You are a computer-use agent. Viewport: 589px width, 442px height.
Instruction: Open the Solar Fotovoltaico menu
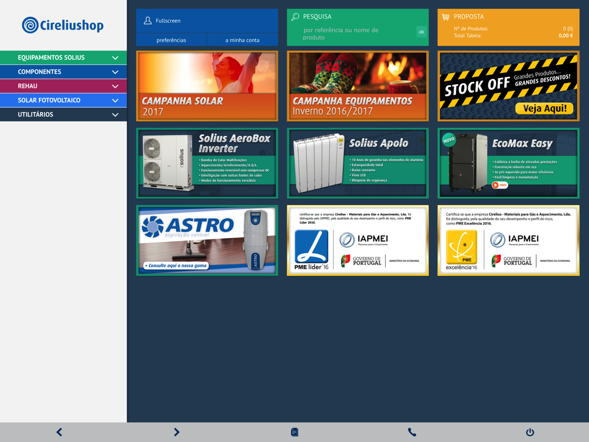pos(64,100)
